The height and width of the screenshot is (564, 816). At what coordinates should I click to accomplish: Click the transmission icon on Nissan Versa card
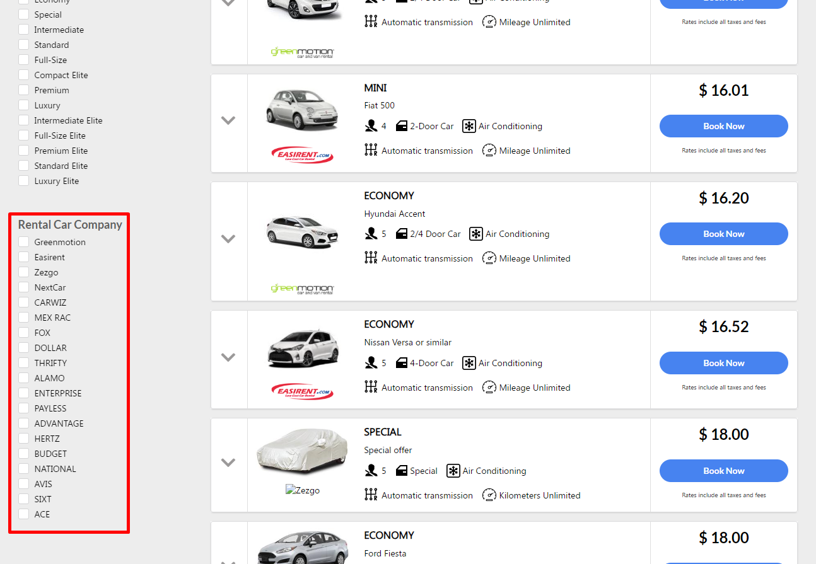(x=371, y=387)
